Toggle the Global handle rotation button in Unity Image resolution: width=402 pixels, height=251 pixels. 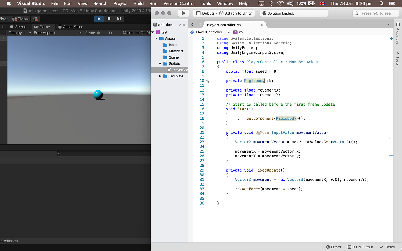[x=21, y=19]
